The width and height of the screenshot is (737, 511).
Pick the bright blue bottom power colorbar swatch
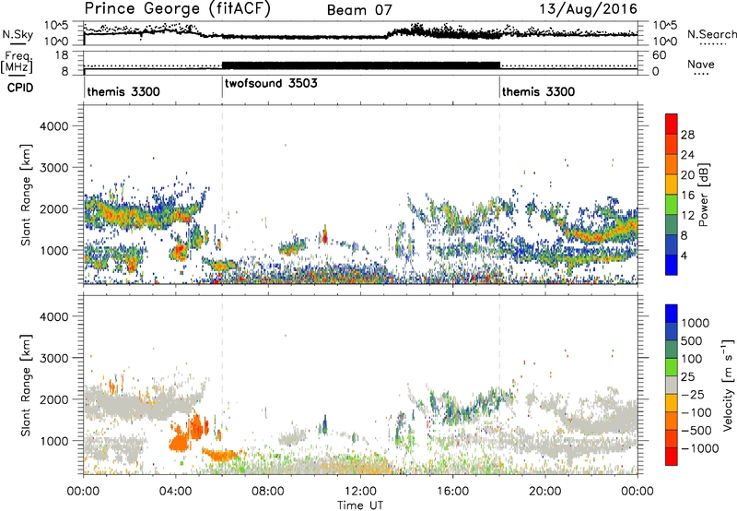672,266
